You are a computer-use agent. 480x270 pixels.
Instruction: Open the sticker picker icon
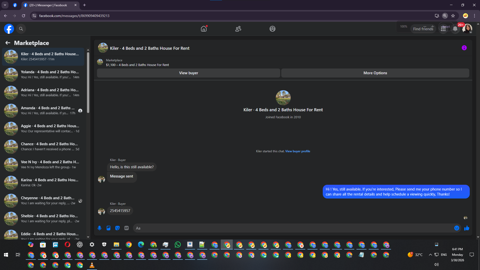(117, 228)
